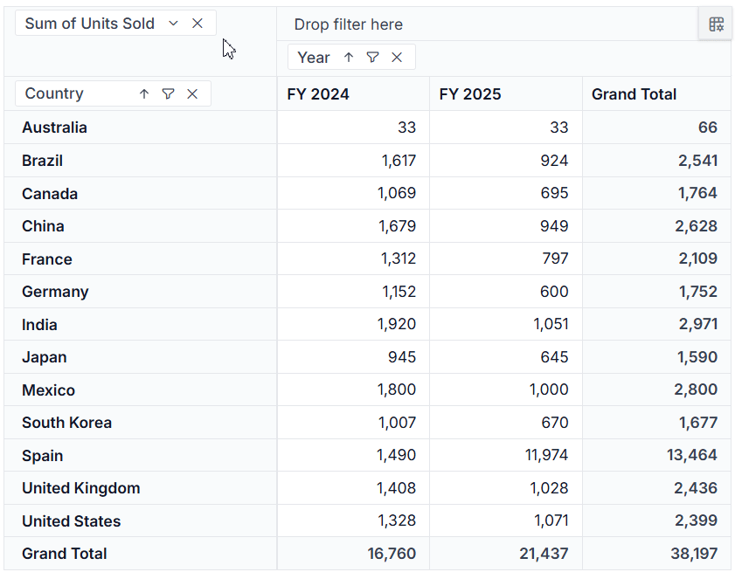Remove the Country row field

pos(192,93)
